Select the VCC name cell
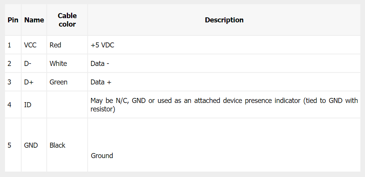This screenshot has width=365, height=177. (30, 45)
